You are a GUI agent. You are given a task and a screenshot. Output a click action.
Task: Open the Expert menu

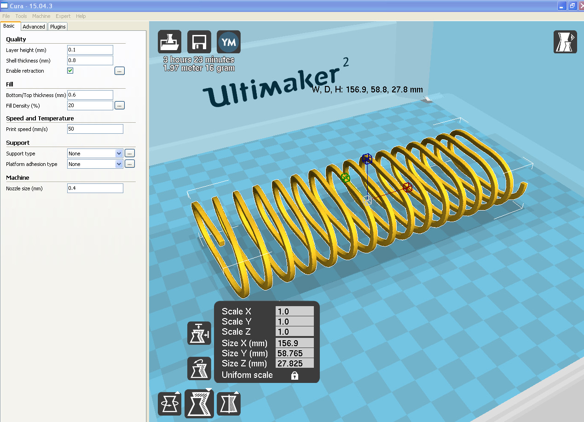click(x=63, y=16)
